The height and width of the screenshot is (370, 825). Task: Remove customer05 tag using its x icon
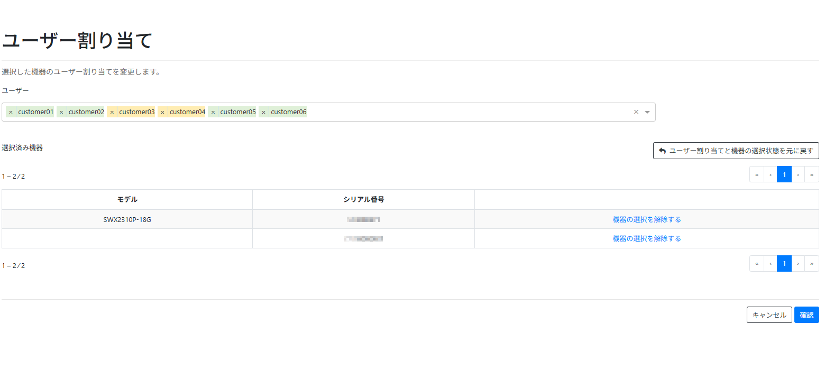[x=213, y=112]
